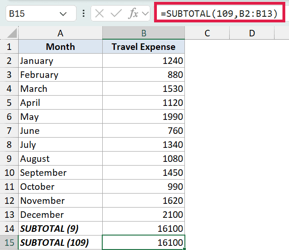The height and width of the screenshot is (250, 289).
Task: Select column D header
Action: (252, 33)
